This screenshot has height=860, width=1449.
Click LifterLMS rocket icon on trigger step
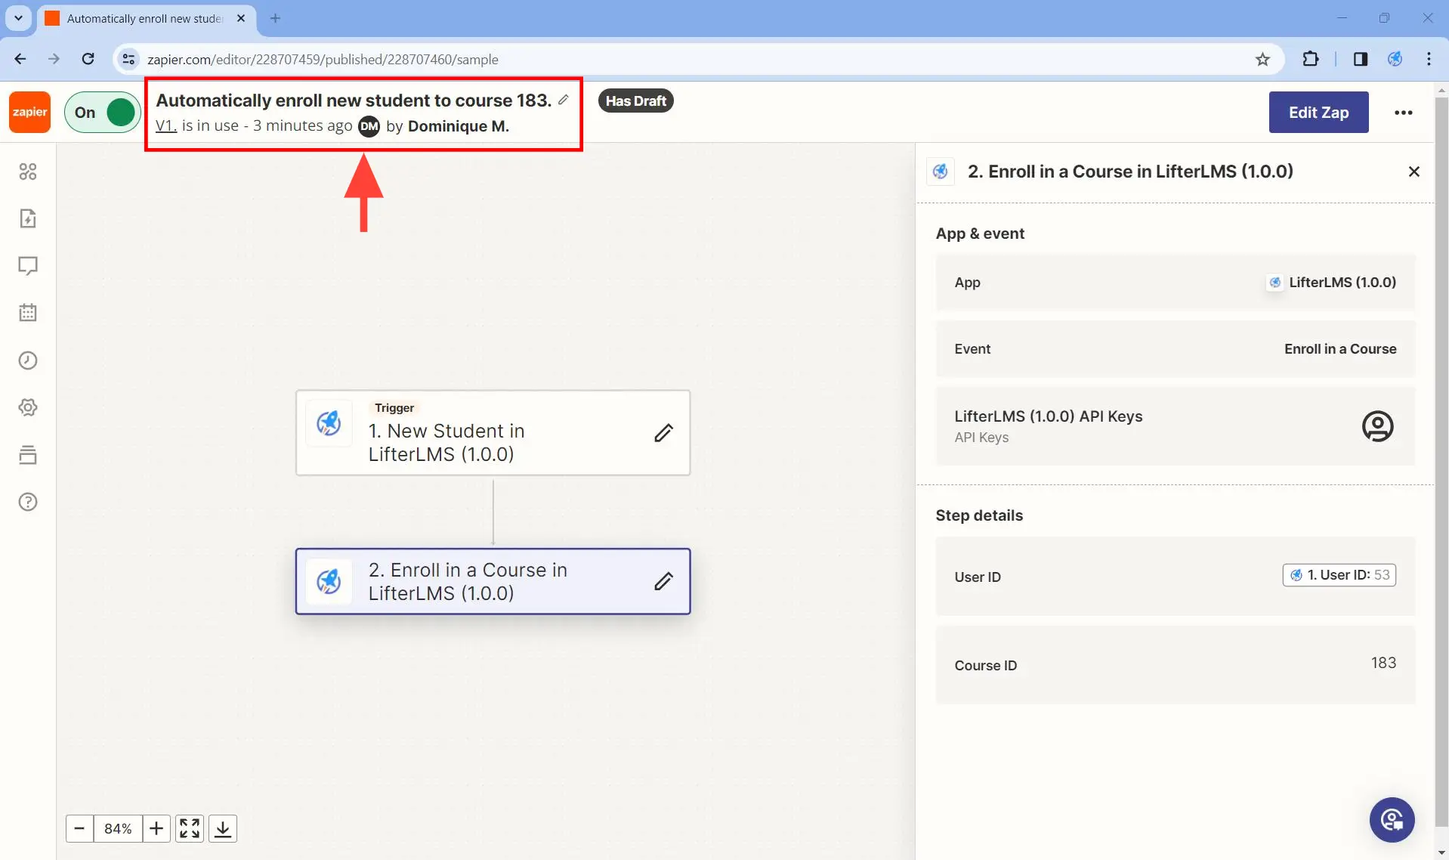329,423
